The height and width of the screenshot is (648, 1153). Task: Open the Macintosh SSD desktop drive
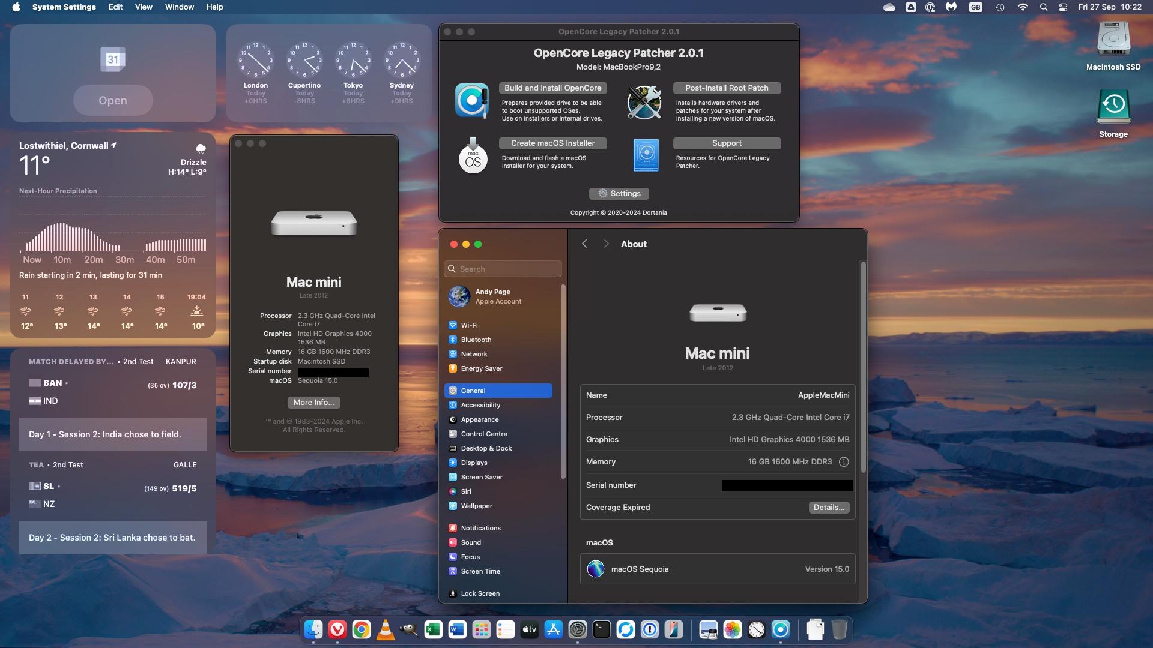(1113, 46)
